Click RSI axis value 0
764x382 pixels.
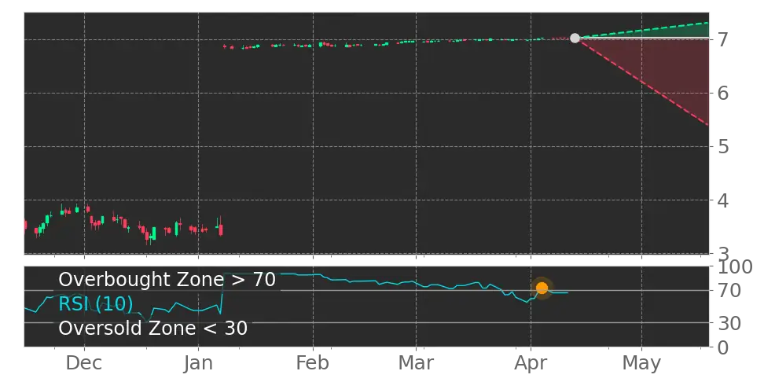pyautogui.click(x=723, y=347)
